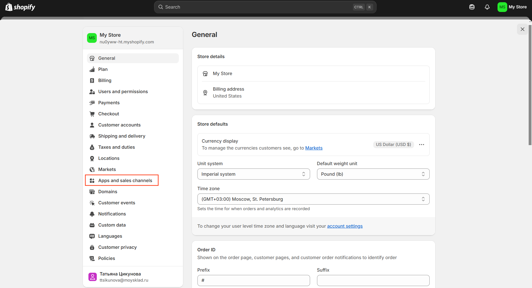Click the Markets globe icon

tap(92, 169)
